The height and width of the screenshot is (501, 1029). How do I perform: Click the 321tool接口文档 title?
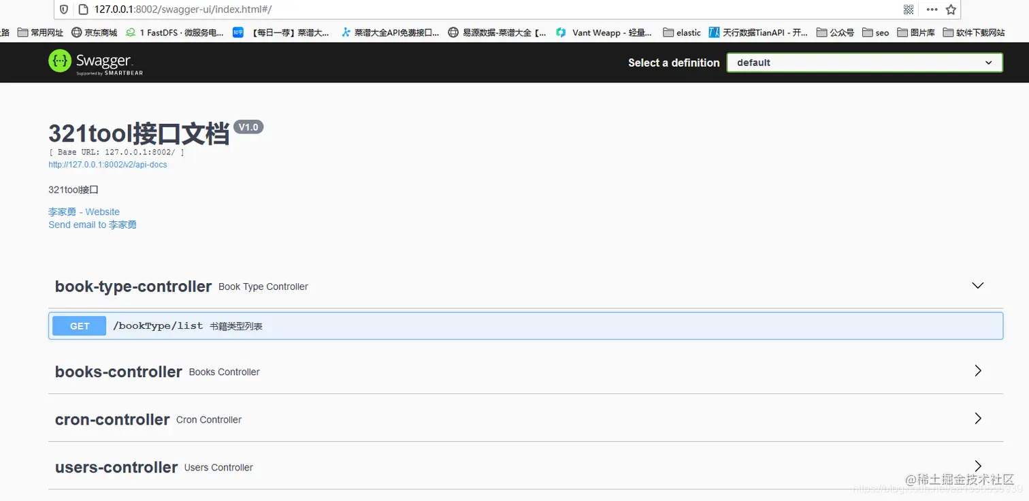coord(139,133)
